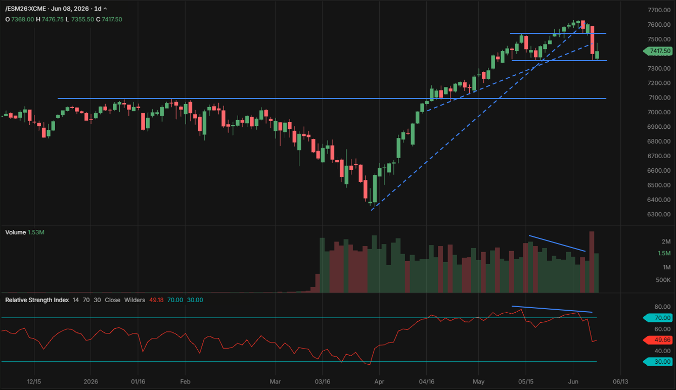Click the 7000.00 price axis label
The image size is (676, 390).
tap(659, 112)
